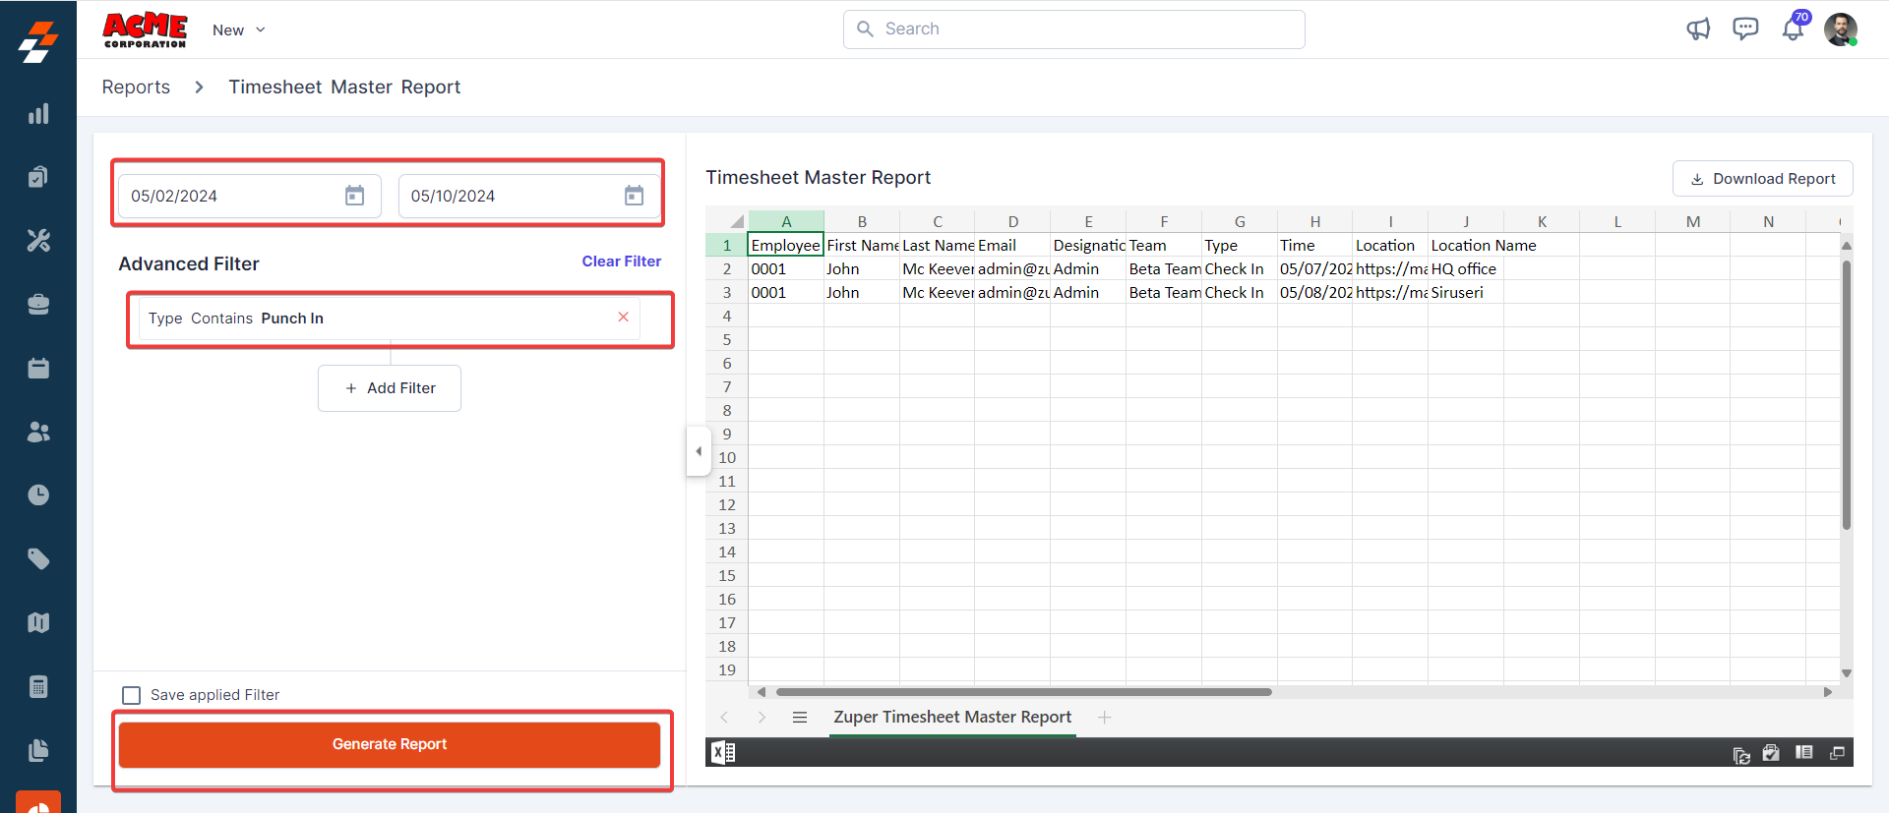
Task: Open the end date calendar picker
Action: (x=634, y=196)
